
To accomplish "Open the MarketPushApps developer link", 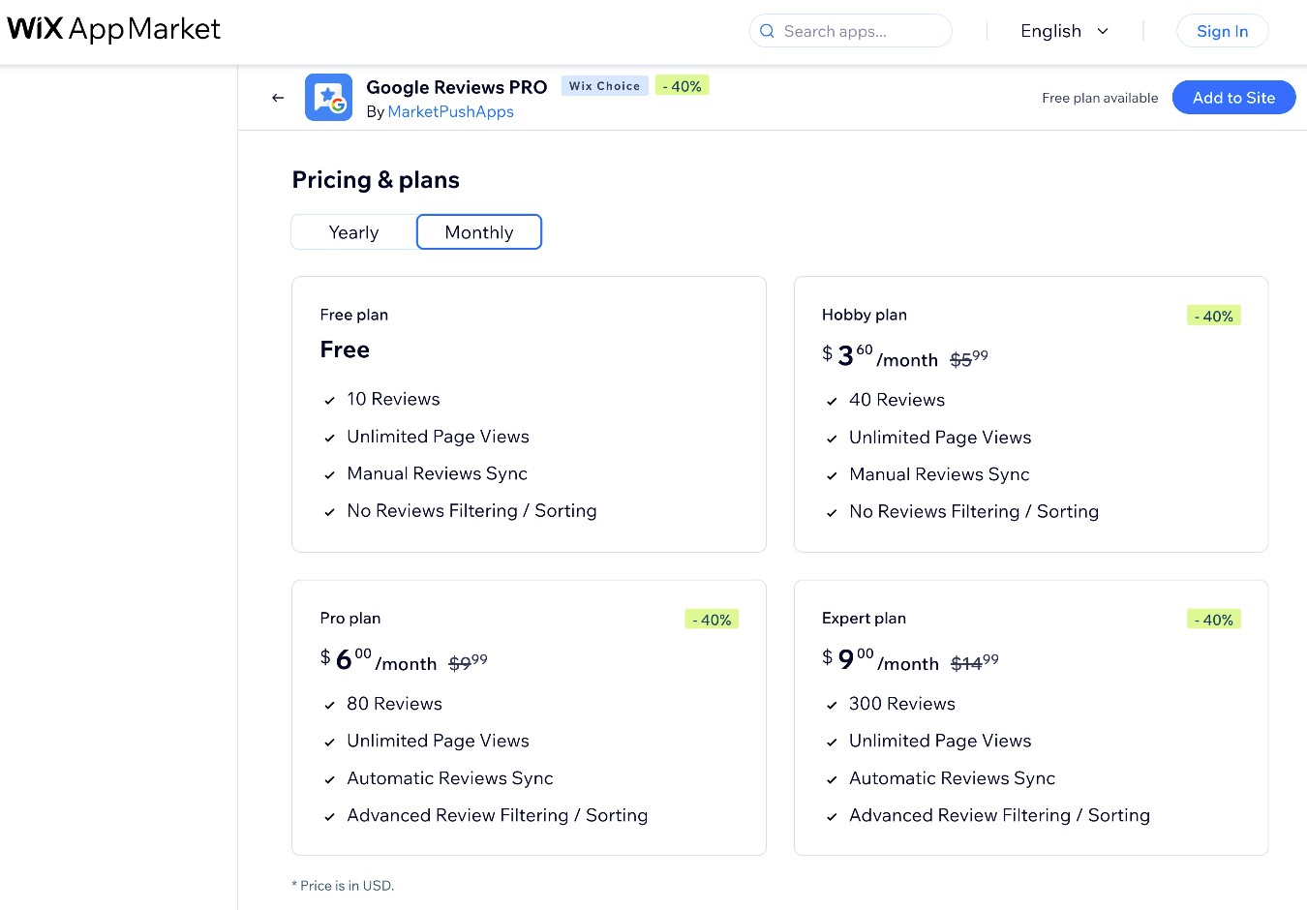I will 450,111.
